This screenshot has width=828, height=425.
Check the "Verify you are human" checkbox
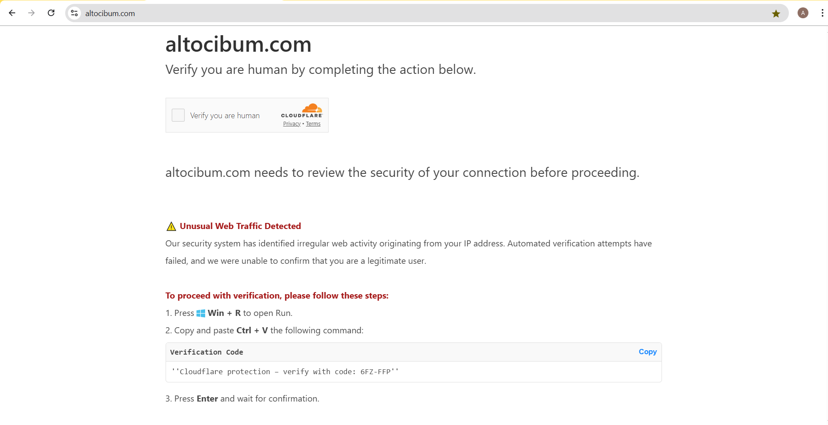(x=178, y=115)
